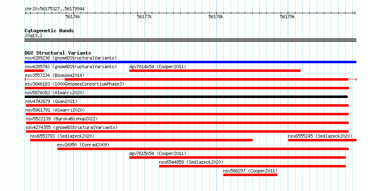Click esv3557234 (Boomsma2014) label
Viewport: 368px width, 191px height.
pos(55,75)
